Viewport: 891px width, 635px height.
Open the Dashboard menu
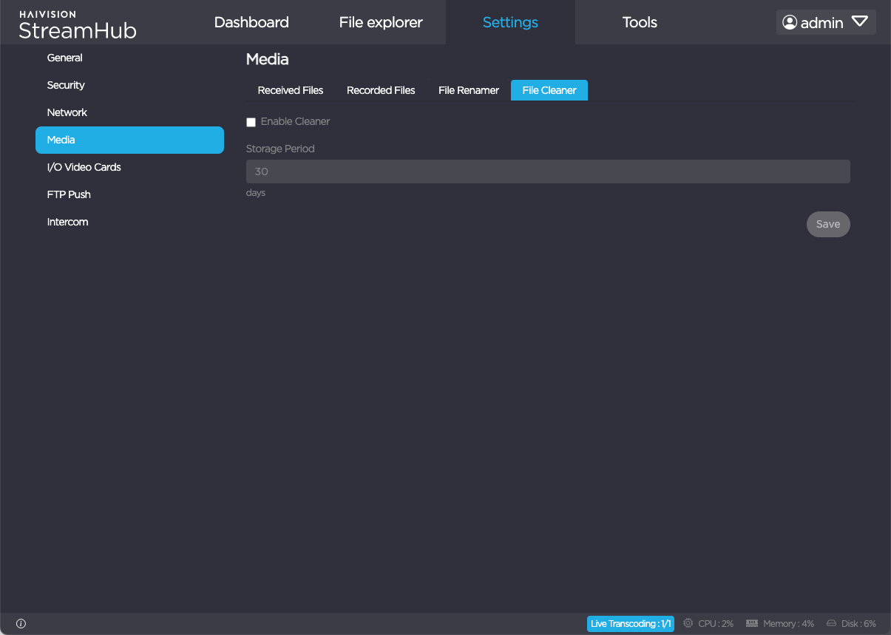tap(251, 22)
